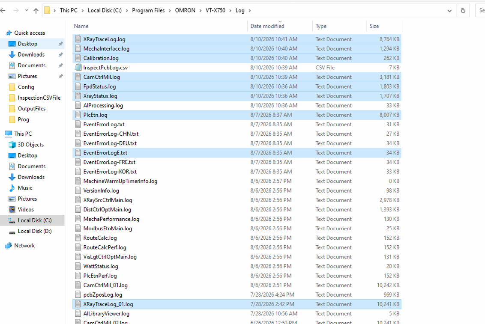Click FpdStatus.log file icon
This screenshot has height=324, width=485.
(78, 86)
